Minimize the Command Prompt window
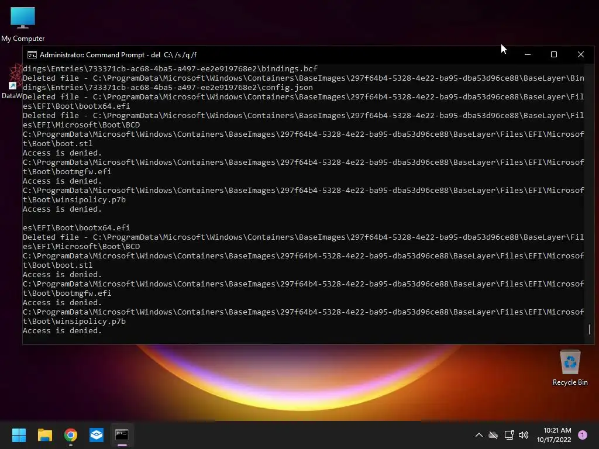 (528, 54)
